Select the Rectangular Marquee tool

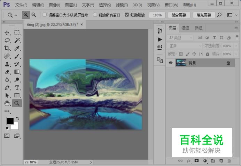(17, 33)
